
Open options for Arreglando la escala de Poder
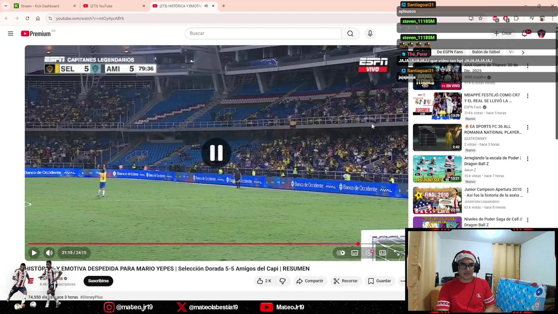click(x=527, y=159)
